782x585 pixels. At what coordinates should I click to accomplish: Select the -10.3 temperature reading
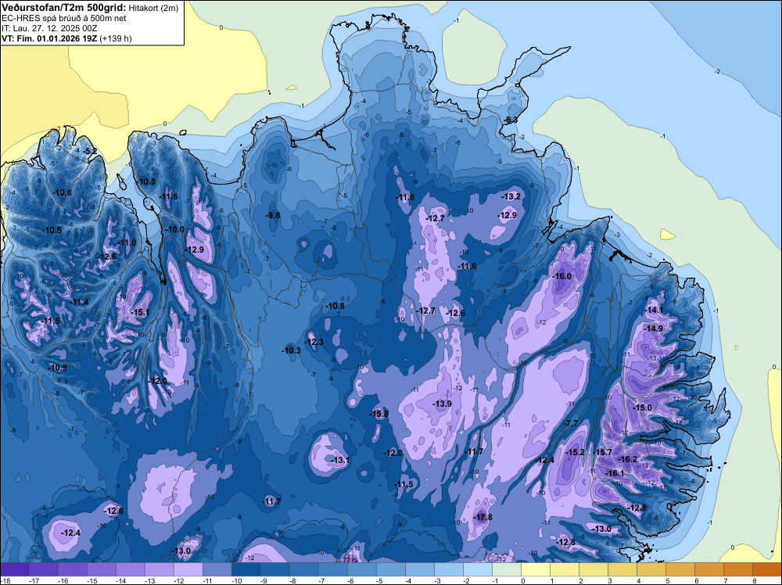coord(291,350)
